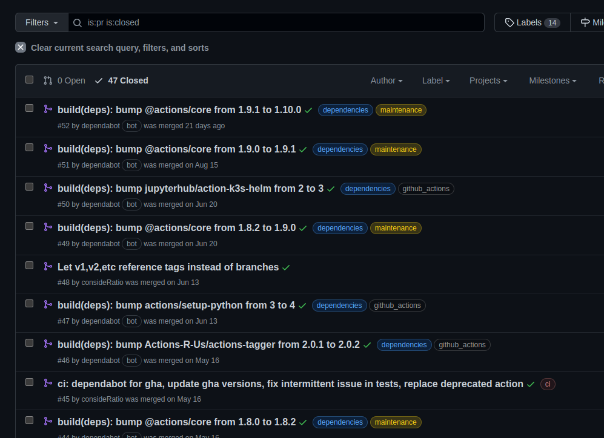Image resolution: width=604 pixels, height=438 pixels.
Task: Click consideRatio author on PR #48
Action: click(102, 283)
